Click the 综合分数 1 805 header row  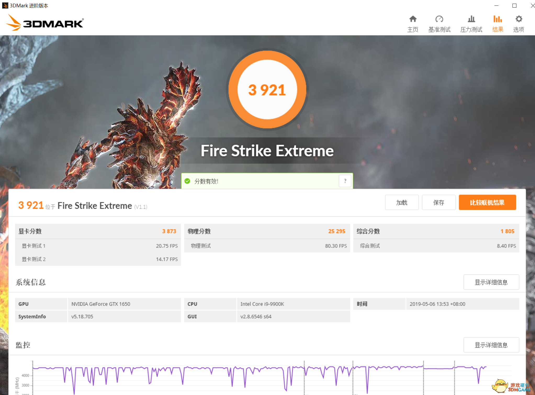436,231
